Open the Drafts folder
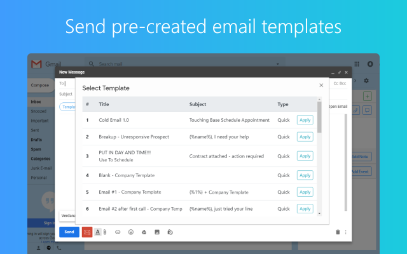Screen dimensions: 407x254 [36, 140]
